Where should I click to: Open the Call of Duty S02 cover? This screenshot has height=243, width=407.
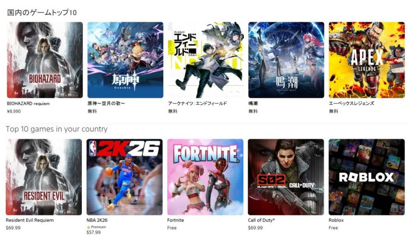coord(286,177)
